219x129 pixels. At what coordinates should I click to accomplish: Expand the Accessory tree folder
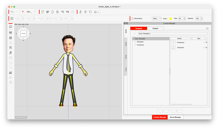pos(135,45)
